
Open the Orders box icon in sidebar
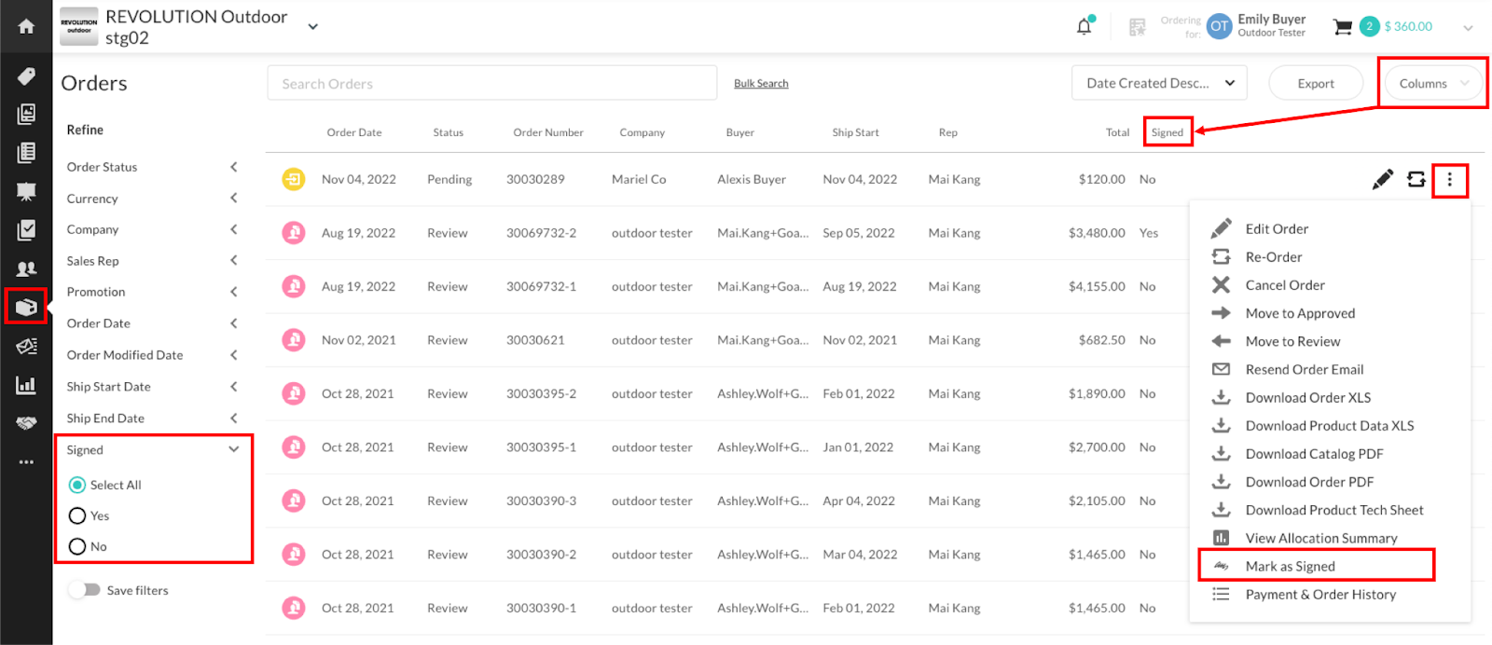pos(26,307)
